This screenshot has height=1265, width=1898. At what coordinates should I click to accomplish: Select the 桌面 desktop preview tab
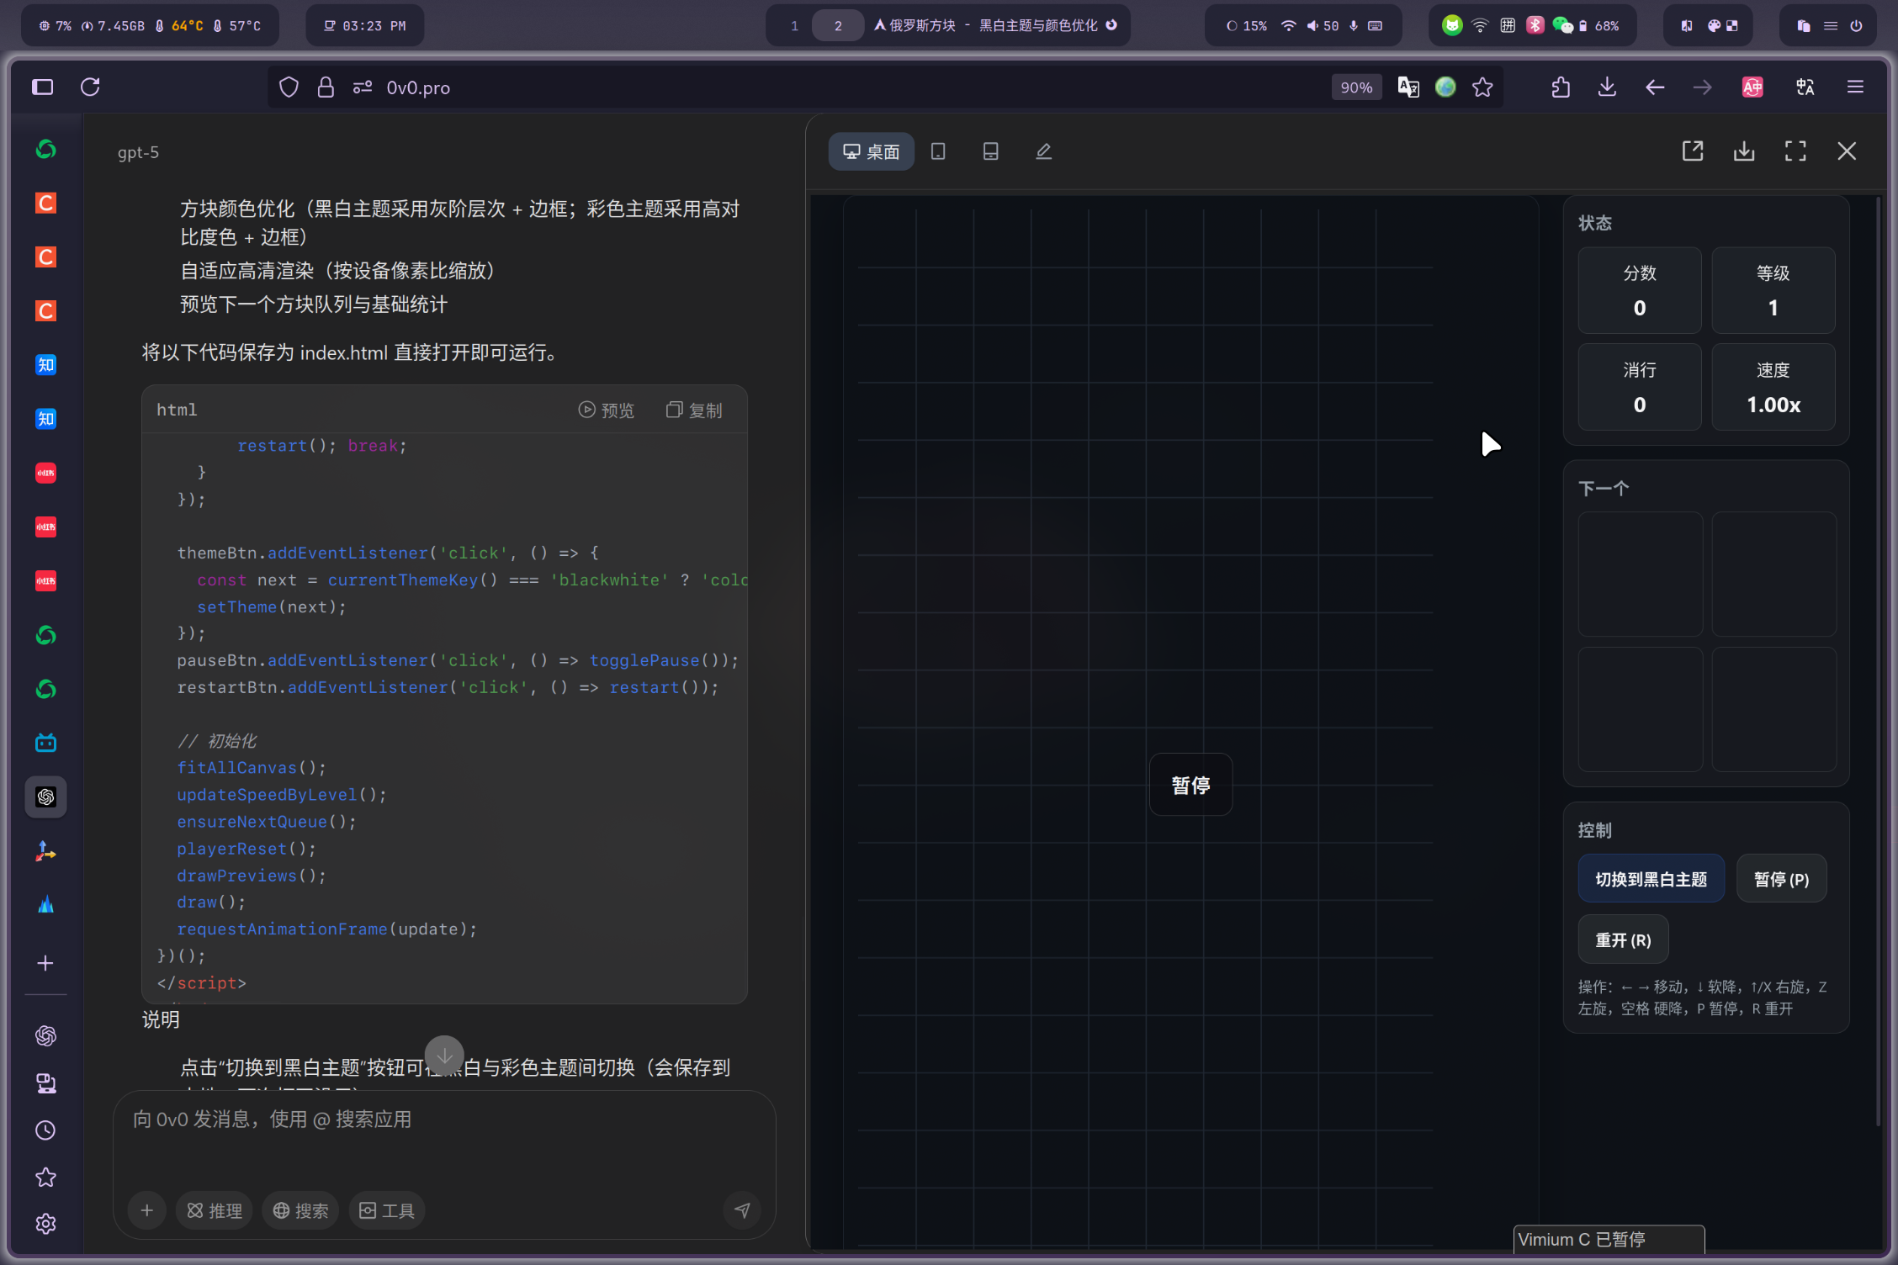coord(872,151)
